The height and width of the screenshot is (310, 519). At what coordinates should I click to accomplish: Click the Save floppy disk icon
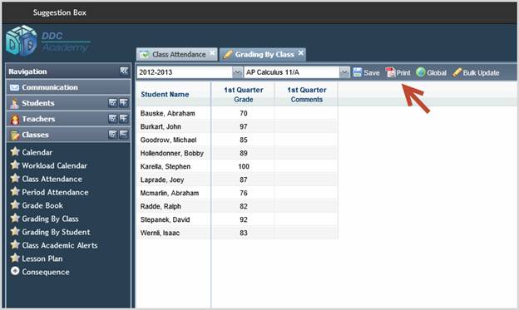pyautogui.click(x=357, y=72)
